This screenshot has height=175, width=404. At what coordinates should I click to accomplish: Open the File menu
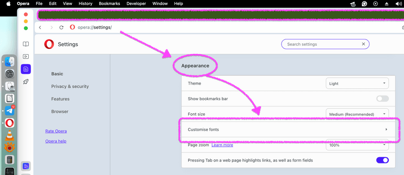(x=39, y=4)
